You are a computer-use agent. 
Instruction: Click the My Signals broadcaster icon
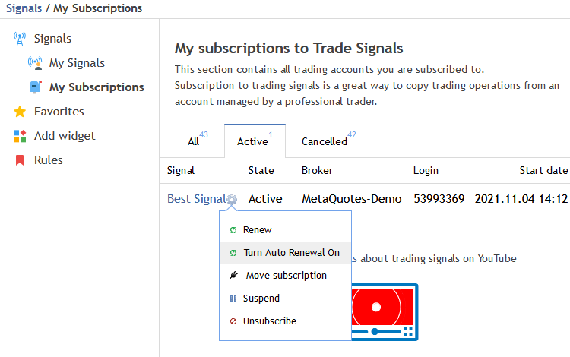pos(35,63)
